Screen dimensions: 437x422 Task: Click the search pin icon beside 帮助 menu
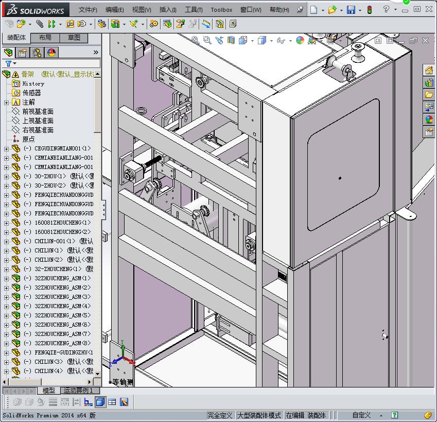[300, 10]
